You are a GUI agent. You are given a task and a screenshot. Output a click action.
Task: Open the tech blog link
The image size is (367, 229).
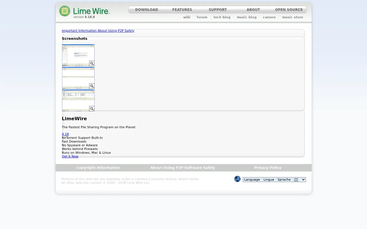(x=222, y=17)
